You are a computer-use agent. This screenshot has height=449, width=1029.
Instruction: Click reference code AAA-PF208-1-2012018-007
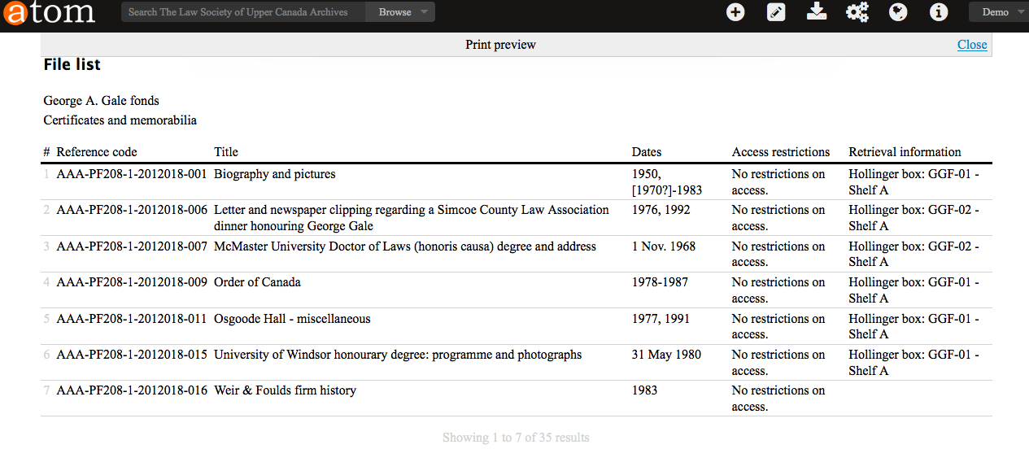[132, 246]
